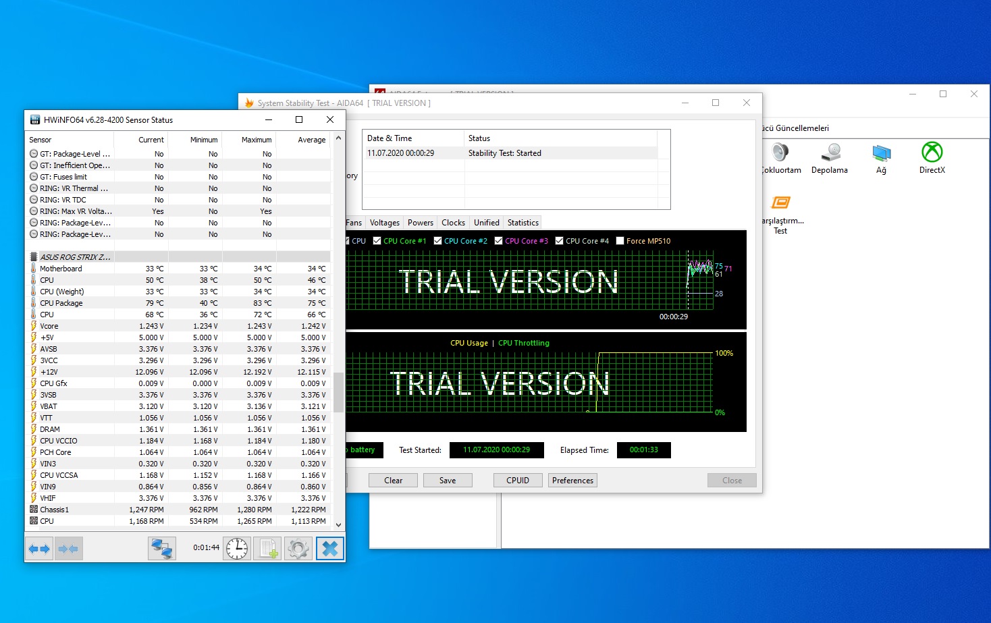Viewport: 991px width, 623px height.
Task: Click the ASUS ROG STRIX group icon
Action: (34, 256)
